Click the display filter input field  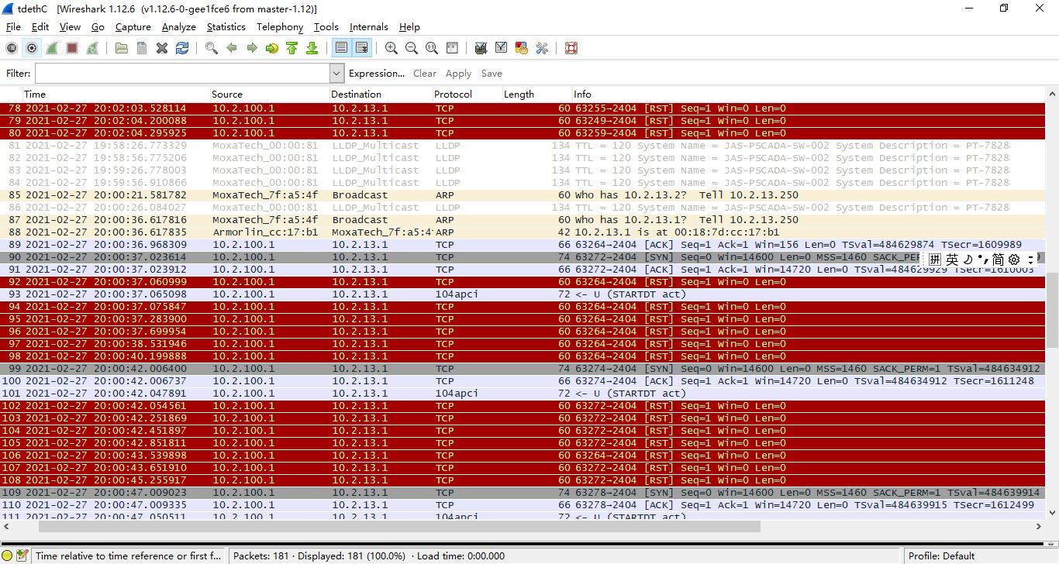182,74
